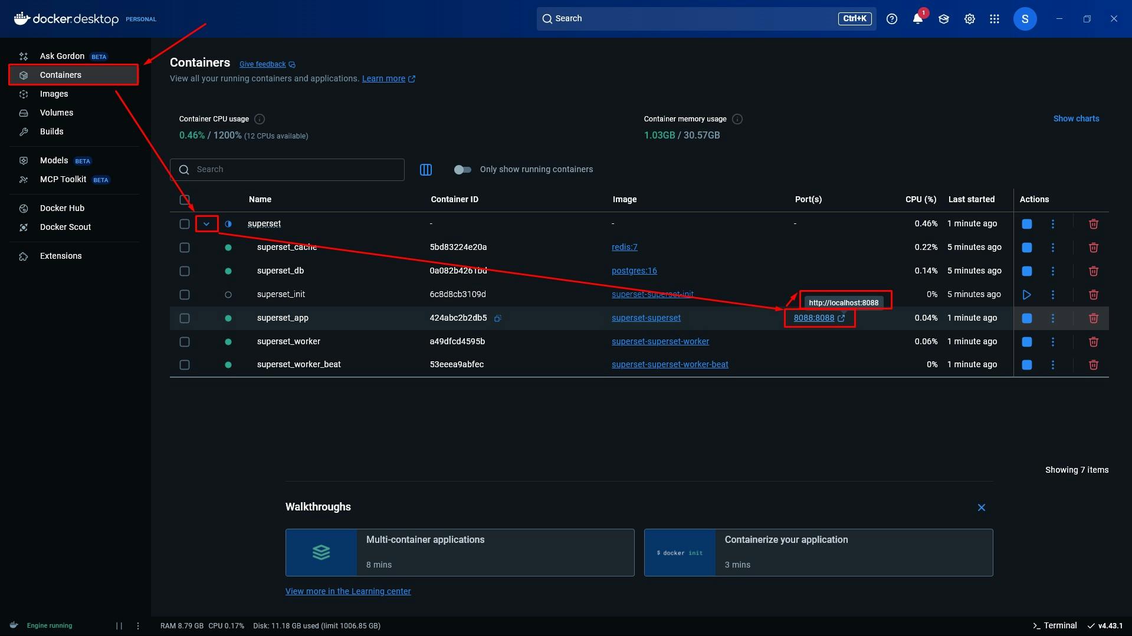Go to Images in the sidebar
Image resolution: width=1132 pixels, height=636 pixels.
click(x=74, y=94)
